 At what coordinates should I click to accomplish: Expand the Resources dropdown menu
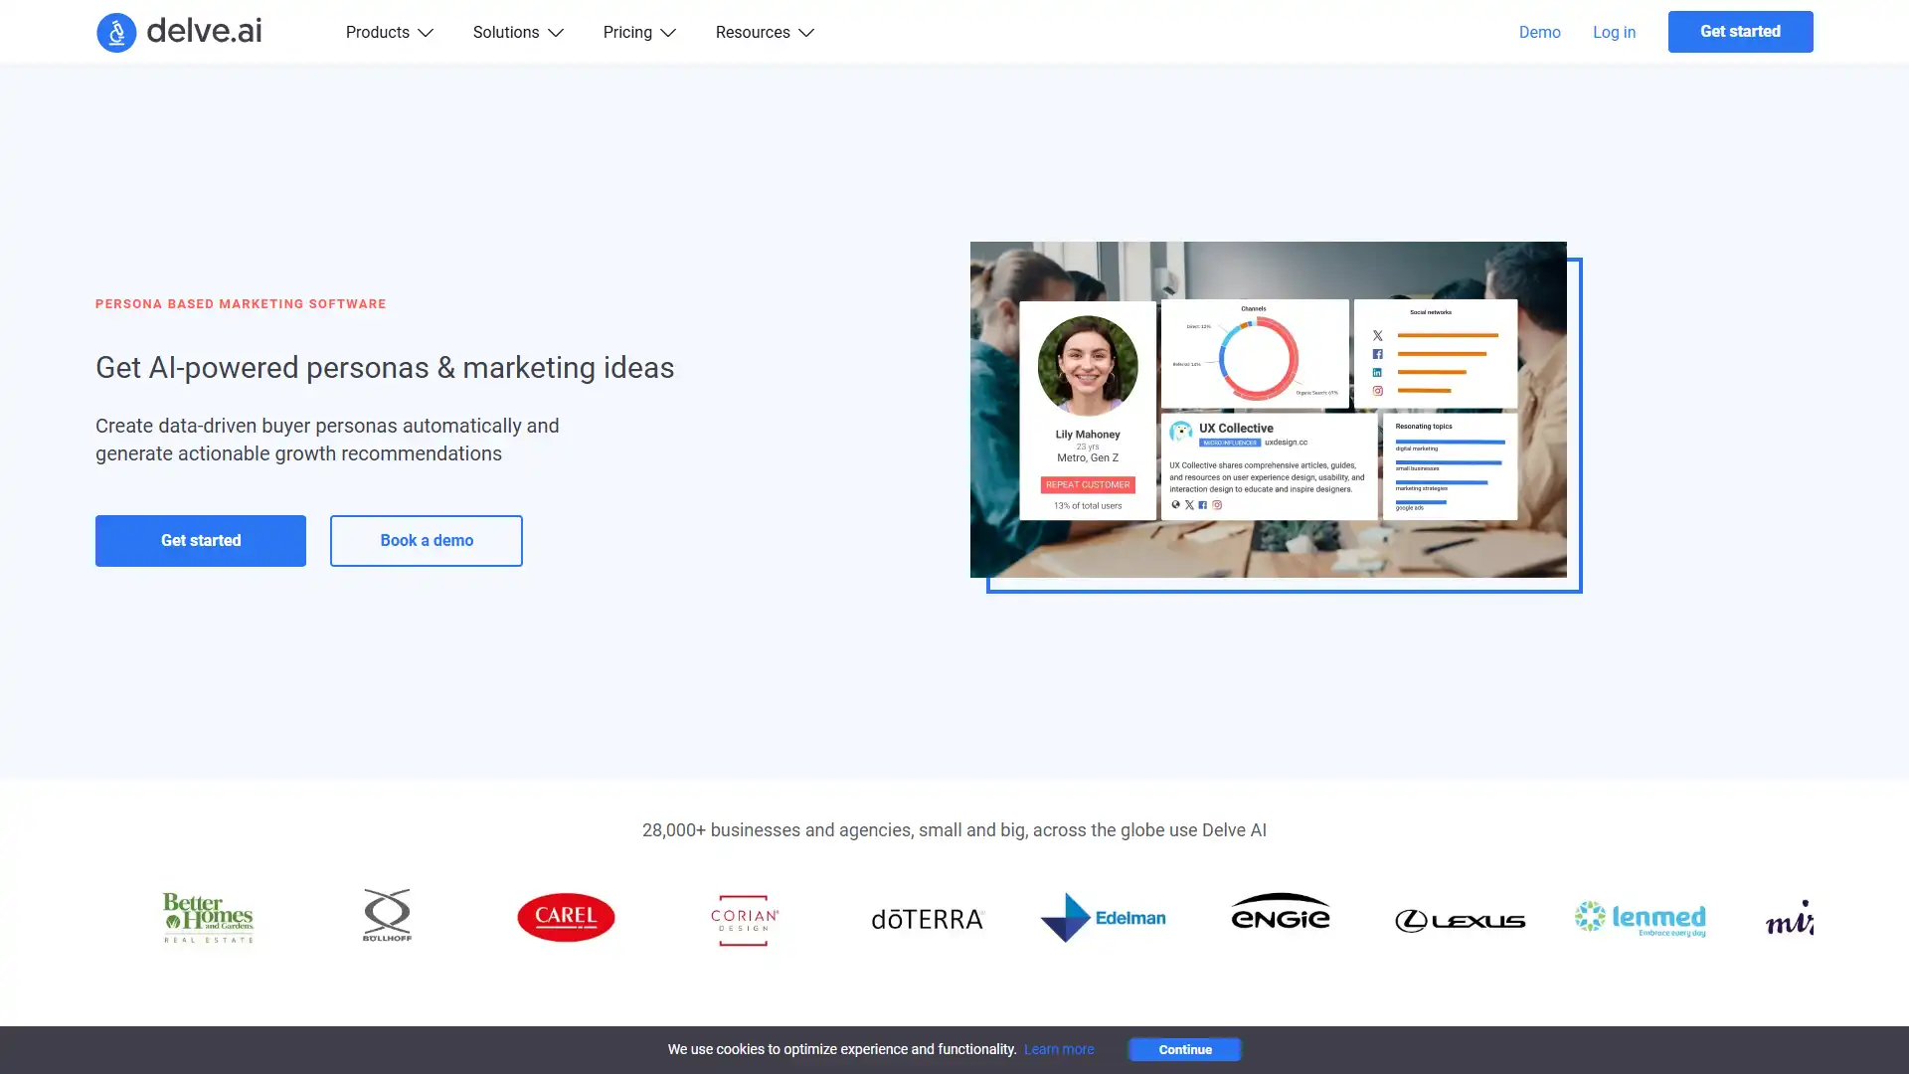coord(766,30)
